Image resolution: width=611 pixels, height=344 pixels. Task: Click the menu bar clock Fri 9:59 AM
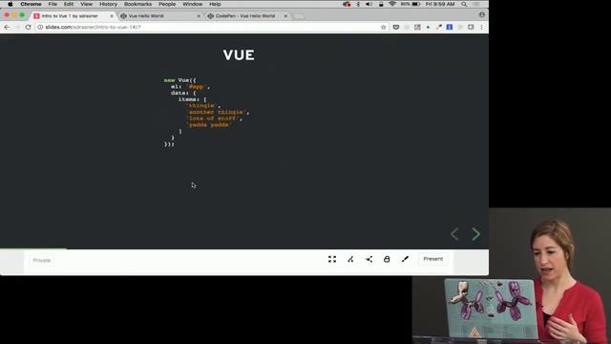(440, 4)
